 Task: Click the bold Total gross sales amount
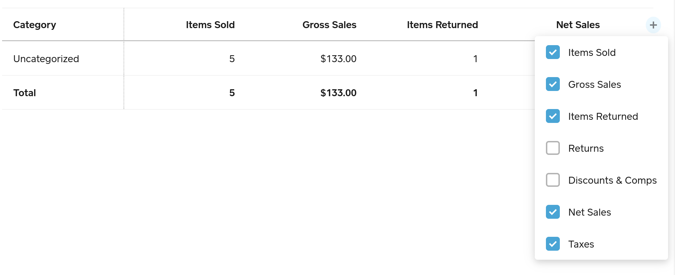click(x=338, y=93)
